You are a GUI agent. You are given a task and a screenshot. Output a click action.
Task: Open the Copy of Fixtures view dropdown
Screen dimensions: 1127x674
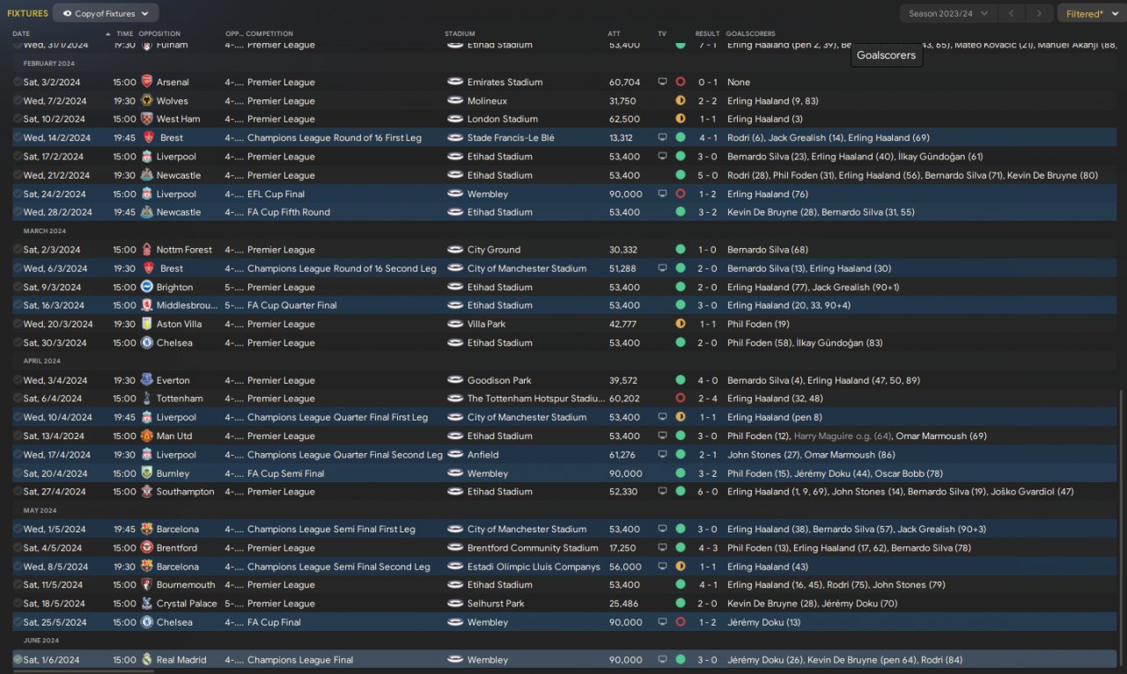click(106, 13)
